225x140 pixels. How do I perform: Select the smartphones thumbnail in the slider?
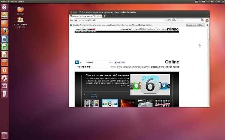pyautogui.click(x=92, y=103)
